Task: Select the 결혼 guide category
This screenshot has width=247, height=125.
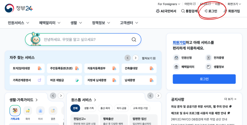Action: click(x=53, y=113)
